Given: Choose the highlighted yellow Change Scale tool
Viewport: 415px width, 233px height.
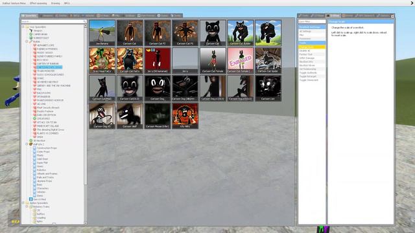Looking at the screenshot, I should (x=312, y=47).
